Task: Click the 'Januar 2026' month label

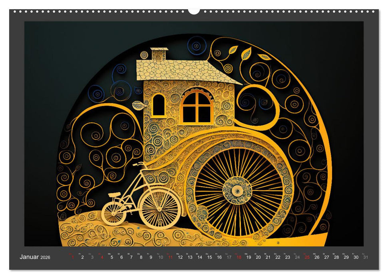Action: 35,257
